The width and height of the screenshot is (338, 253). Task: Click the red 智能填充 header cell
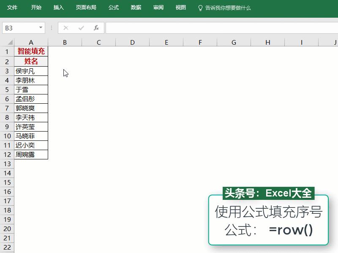31,51
